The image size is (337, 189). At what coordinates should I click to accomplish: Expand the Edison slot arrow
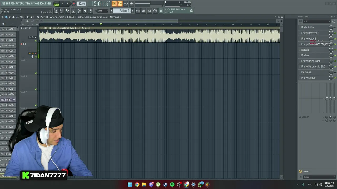pos(300,50)
